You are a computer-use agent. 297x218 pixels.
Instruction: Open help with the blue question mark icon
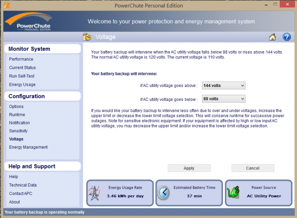coord(287,37)
